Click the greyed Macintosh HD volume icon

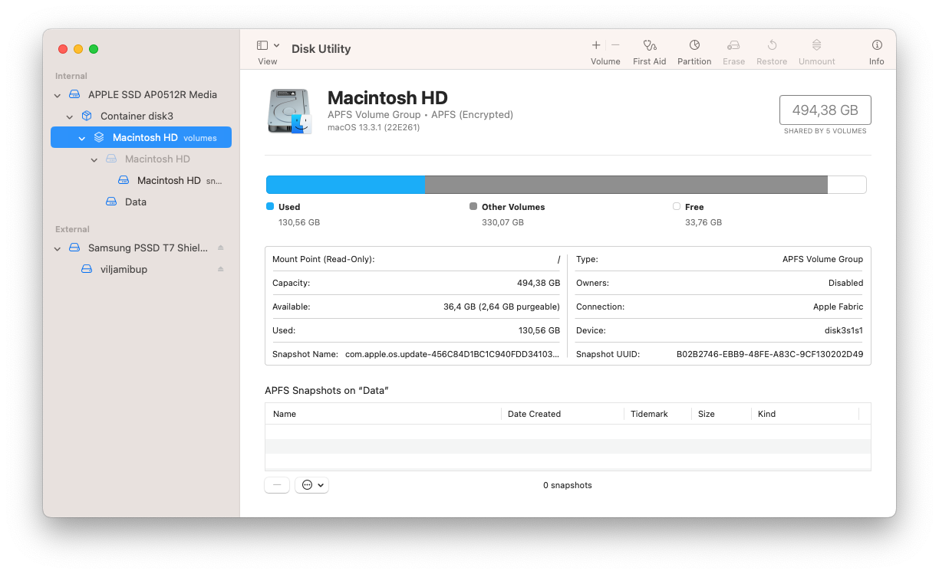111,159
